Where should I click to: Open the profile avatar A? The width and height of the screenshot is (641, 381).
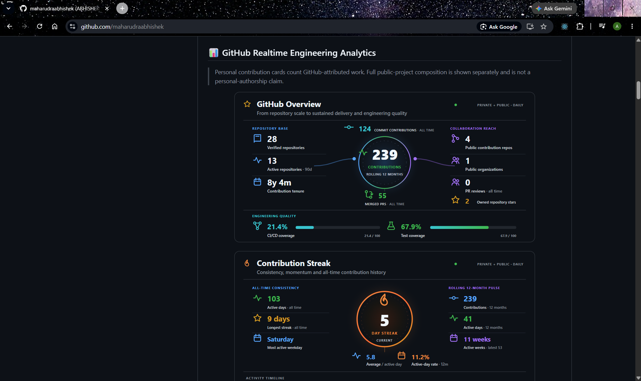pos(617,26)
